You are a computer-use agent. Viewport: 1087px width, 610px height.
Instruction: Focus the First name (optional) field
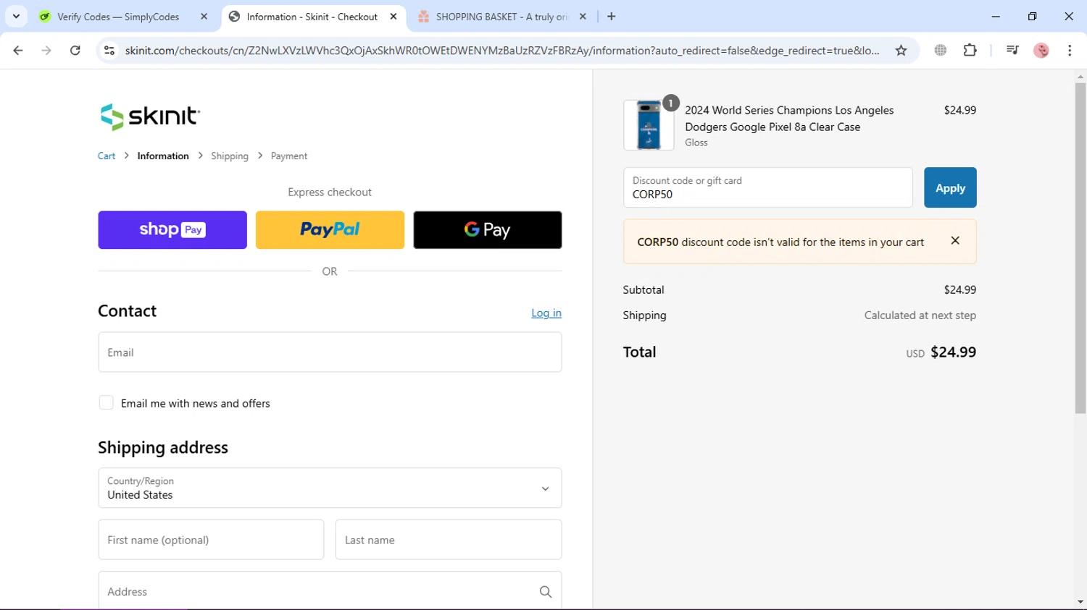[211, 540]
